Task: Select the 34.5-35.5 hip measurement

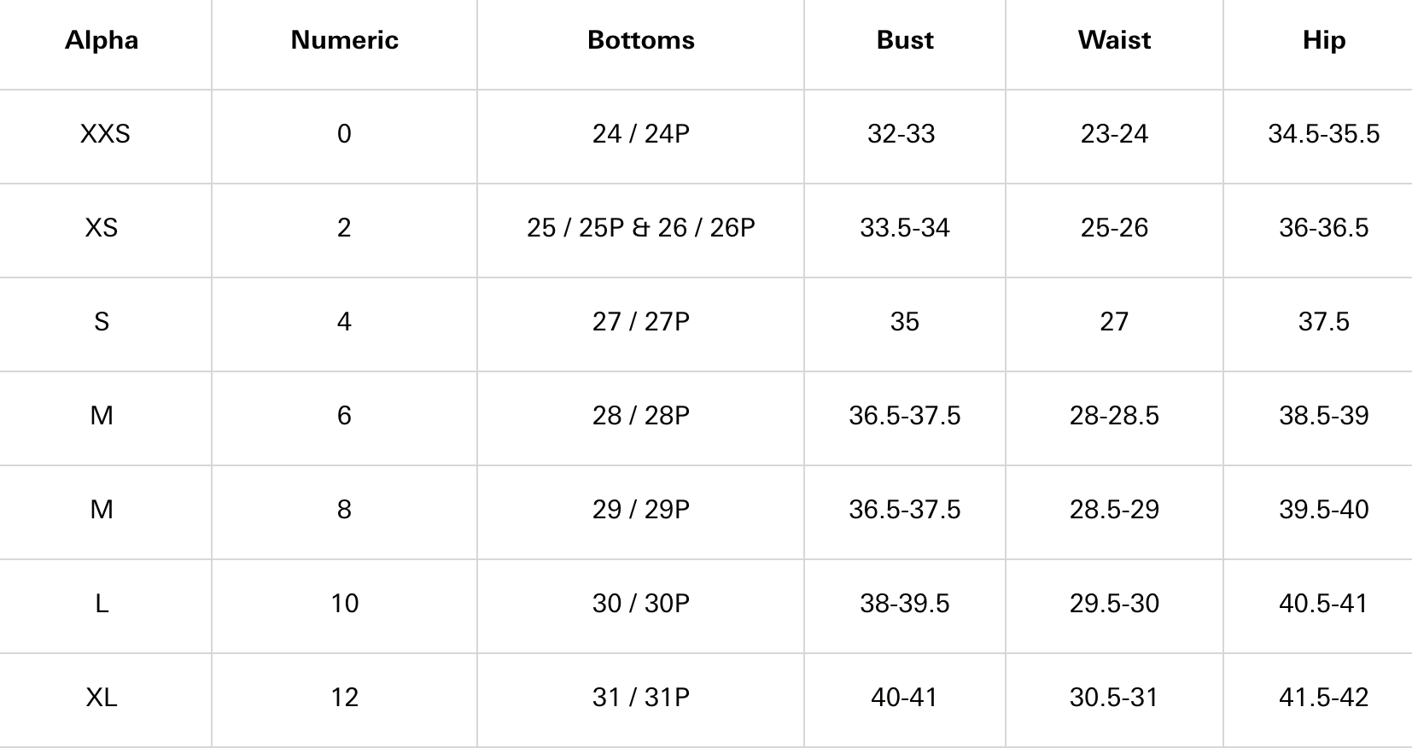Action: pos(1323,134)
